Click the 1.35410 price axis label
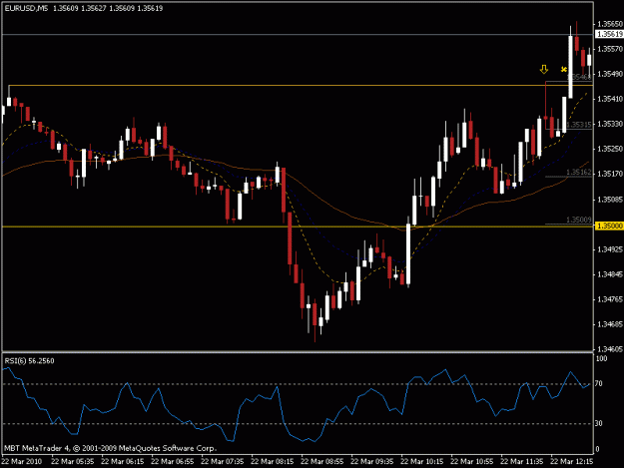 point(610,99)
